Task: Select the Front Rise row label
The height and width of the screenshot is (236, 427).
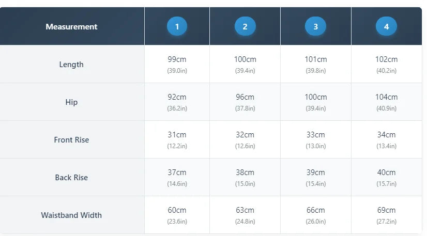Action: click(x=72, y=140)
